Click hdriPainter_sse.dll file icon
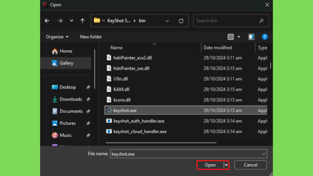The image size is (313, 176). tap(109, 68)
